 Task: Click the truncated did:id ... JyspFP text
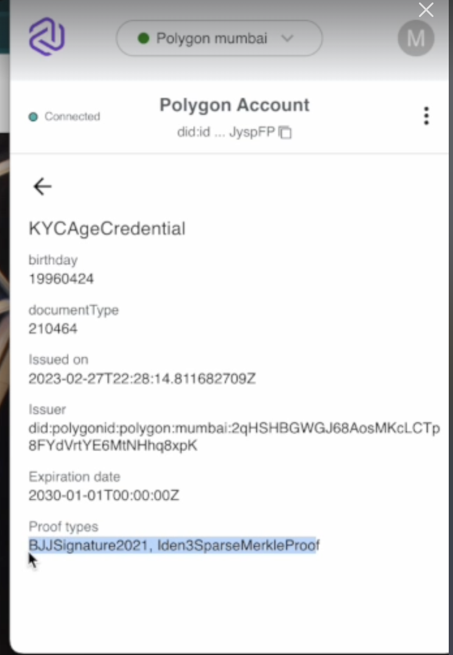click(x=226, y=133)
